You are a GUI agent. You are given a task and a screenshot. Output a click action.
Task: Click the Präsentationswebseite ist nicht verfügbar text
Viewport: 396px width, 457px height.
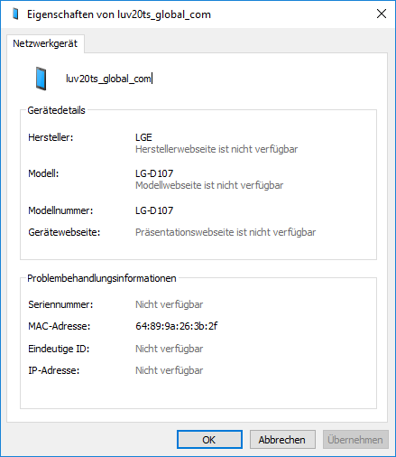tap(226, 232)
